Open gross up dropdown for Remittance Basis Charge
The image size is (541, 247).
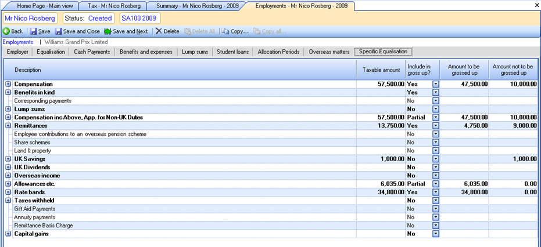pyautogui.click(x=435, y=226)
